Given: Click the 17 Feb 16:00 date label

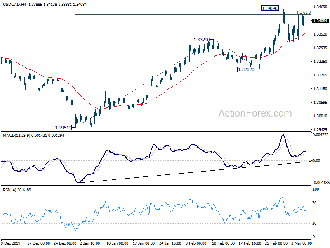Looking at the screenshot, I should pyautogui.click(x=250, y=243).
